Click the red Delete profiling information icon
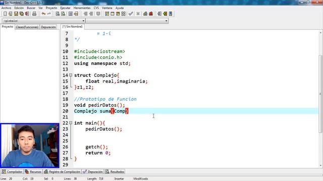 click(x=151, y=14)
